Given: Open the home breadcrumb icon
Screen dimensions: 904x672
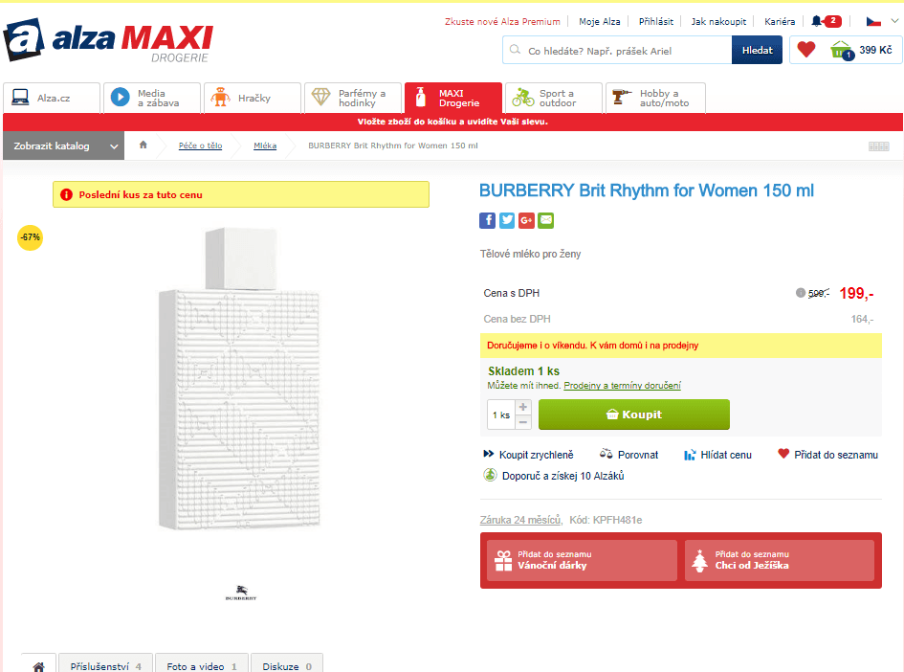Looking at the screenshot, I should [142, 145].
